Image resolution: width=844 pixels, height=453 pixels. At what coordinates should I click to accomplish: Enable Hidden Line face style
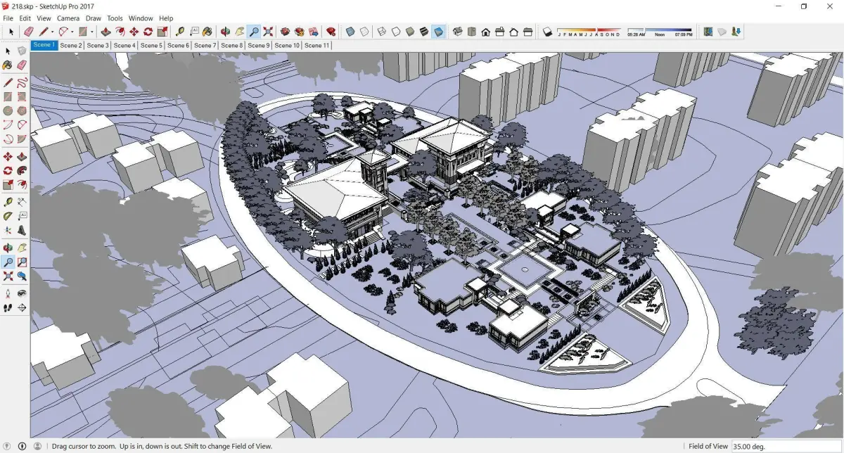click(x=396, y=32)
